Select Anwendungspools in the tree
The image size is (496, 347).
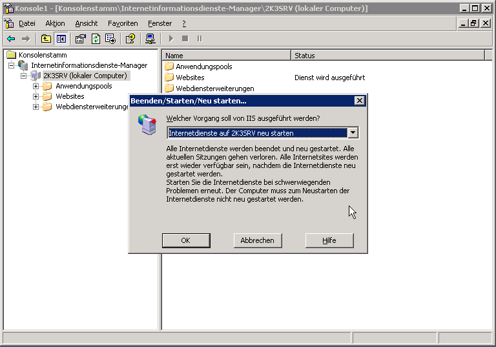84,86
